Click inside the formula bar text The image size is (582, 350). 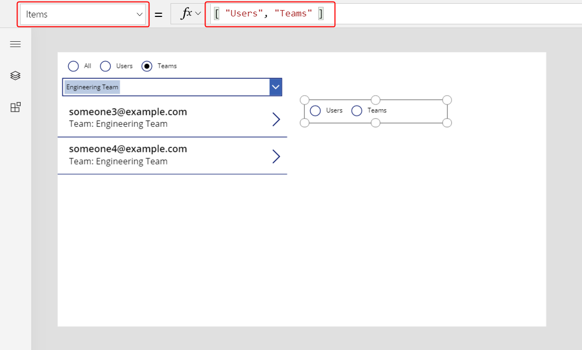[270, 14]
